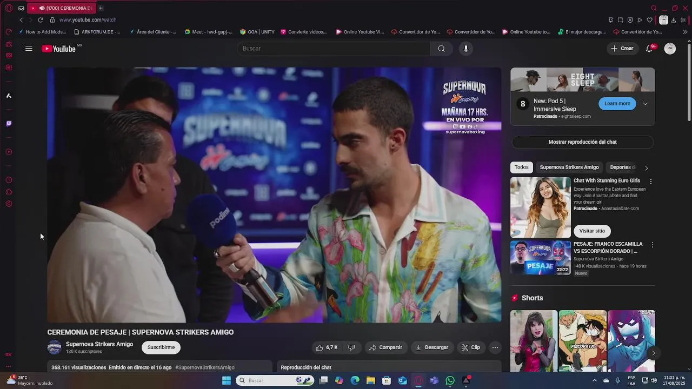
Task: Like the video with thumbs up button
Action: click(x=327, y=347)
